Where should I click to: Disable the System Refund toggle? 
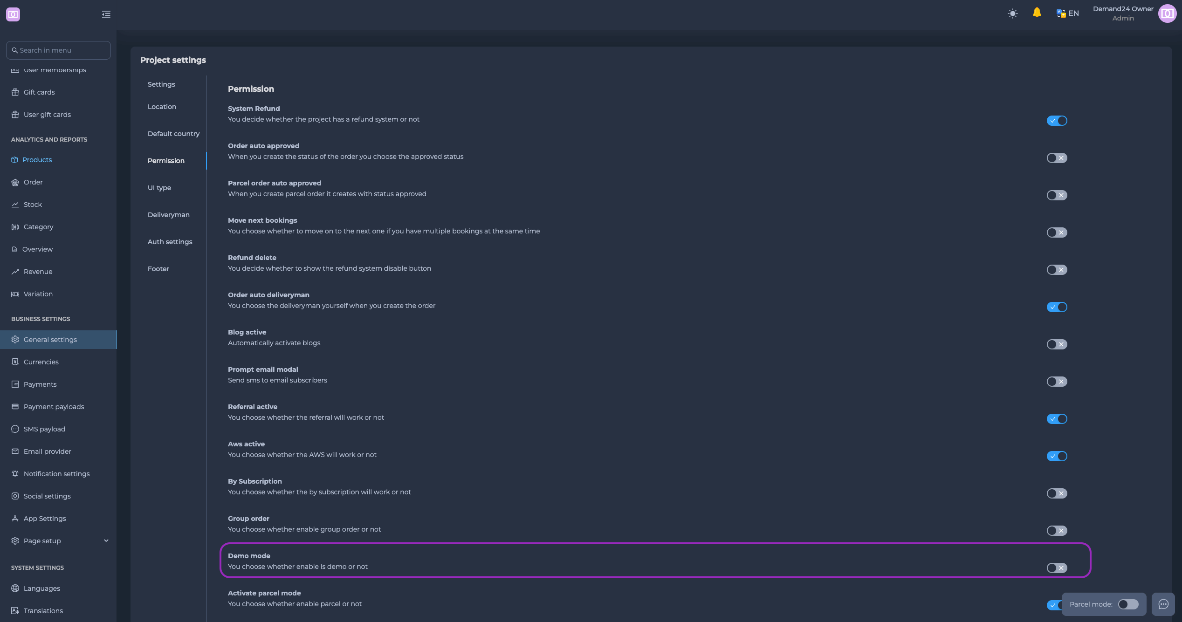point(1057,121)
